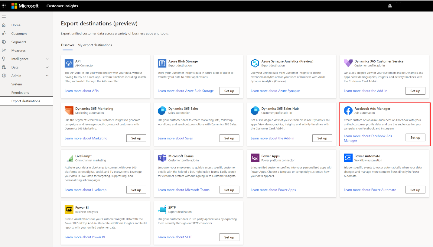Image resolution: width=433 pixels, height=247 pixels.
Task: Set up Dynamics 365 Marketing
Action: (x=136, y=138)
